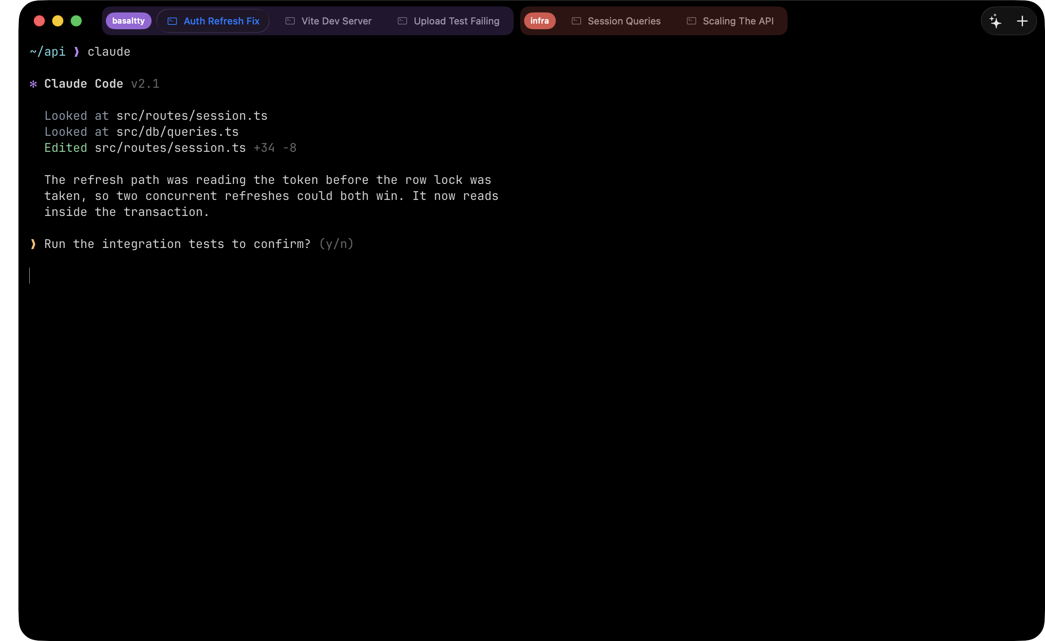Add a new tab with plus icon
The image size is (1045, 641).
1023,21
